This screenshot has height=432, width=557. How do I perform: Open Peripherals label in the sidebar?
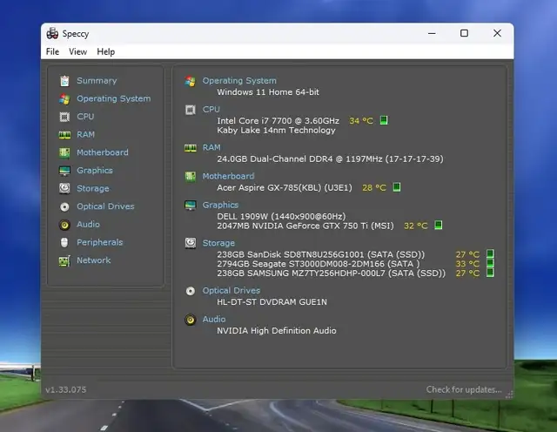(x=100, y=242)
